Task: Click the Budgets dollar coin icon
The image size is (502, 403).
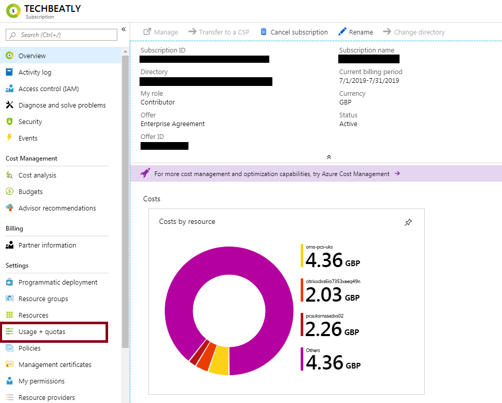Action: coord(9,191)
